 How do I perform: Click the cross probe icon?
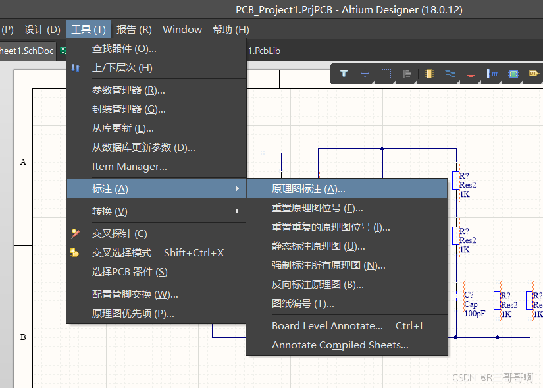tap(75, 233)
